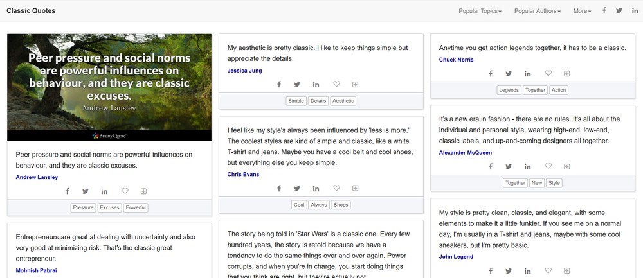Select the Details topic tag
643x278 pixels.
[318, 101]
